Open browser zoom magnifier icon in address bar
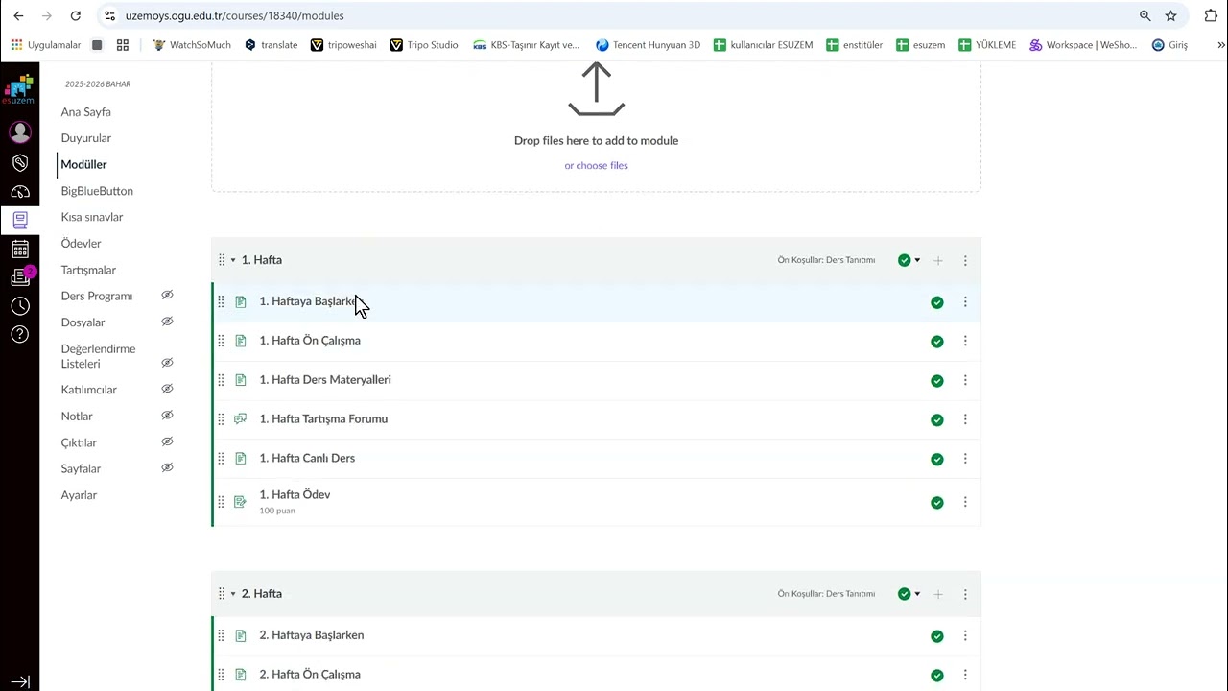Viewport: 1228px width, 691px height. tap(1145, 15)
